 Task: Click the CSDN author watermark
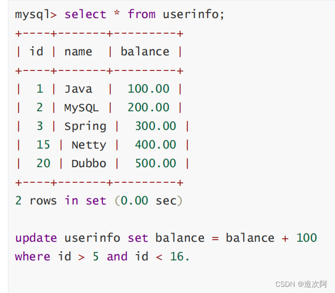pos(301,284)
